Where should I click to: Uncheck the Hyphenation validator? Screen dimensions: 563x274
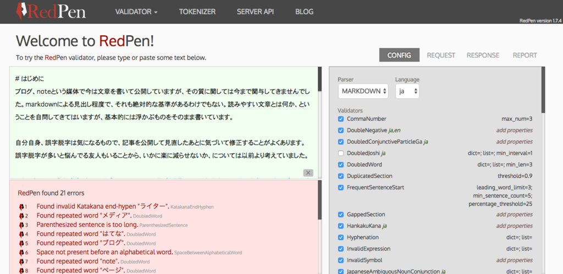point(341,237)
